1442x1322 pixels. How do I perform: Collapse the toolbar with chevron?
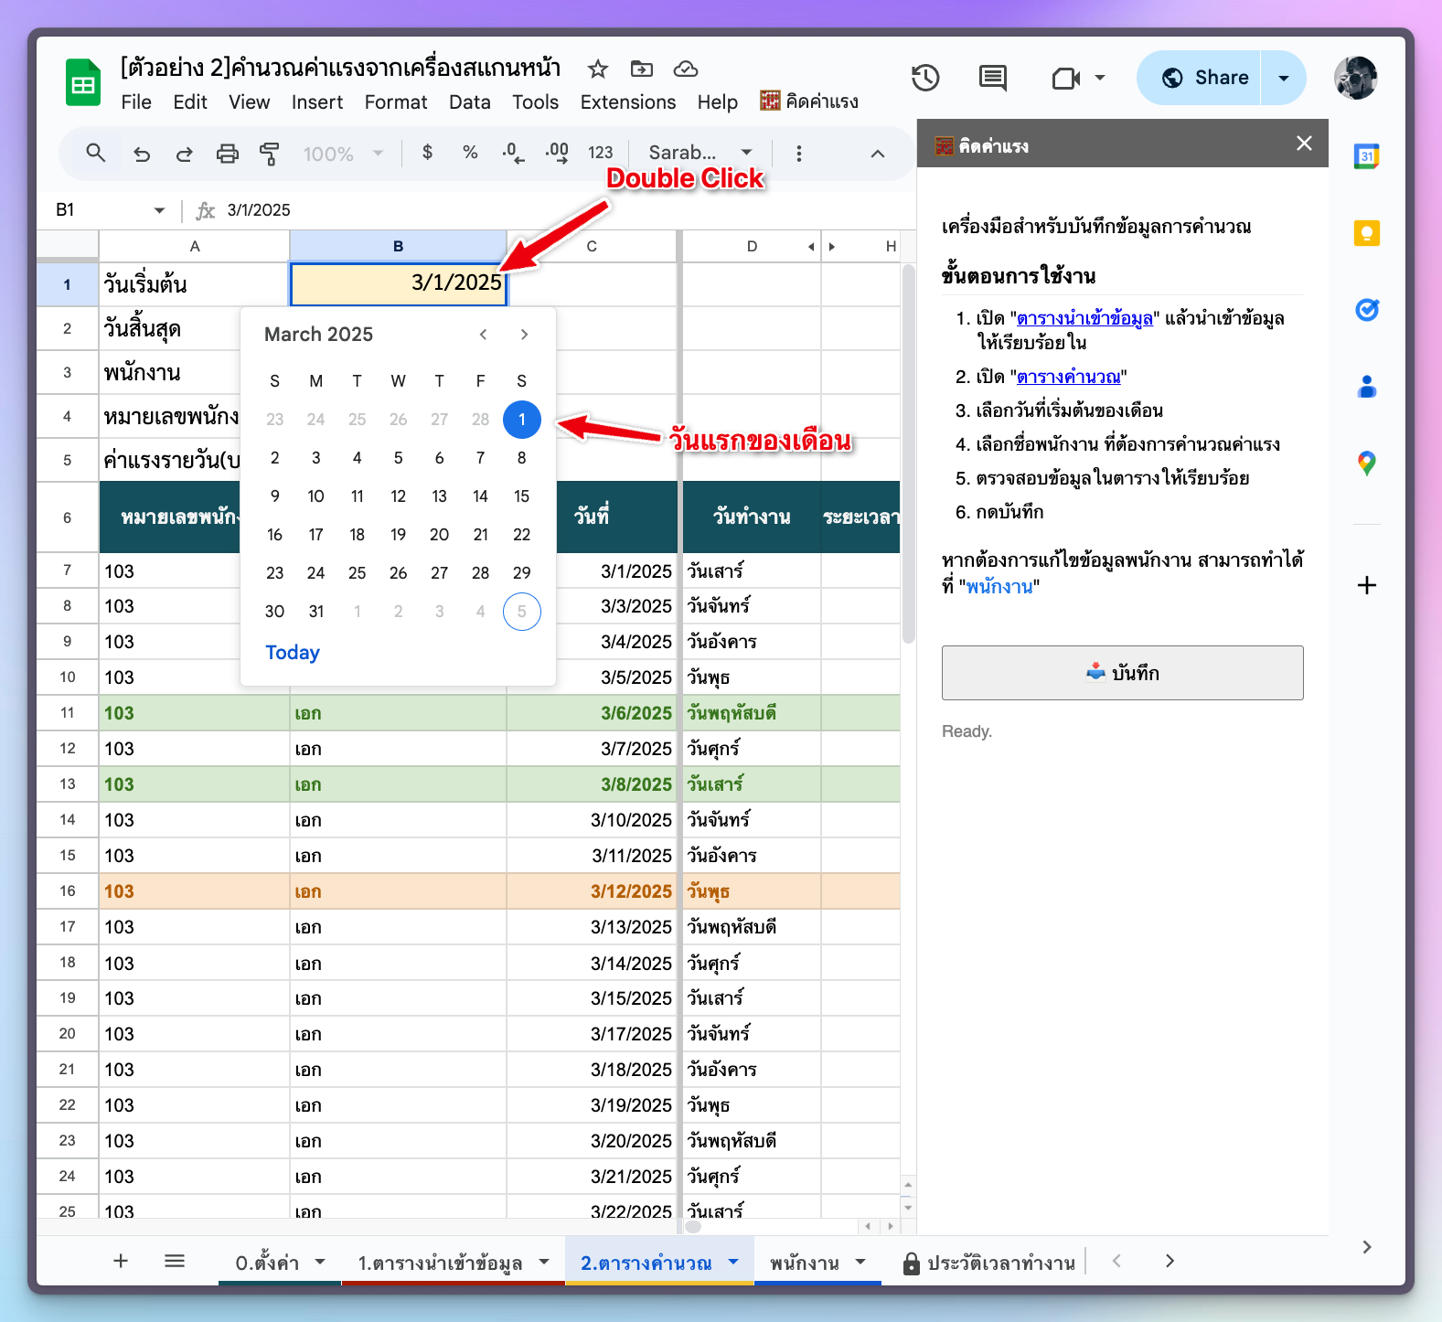click(877, 154)
